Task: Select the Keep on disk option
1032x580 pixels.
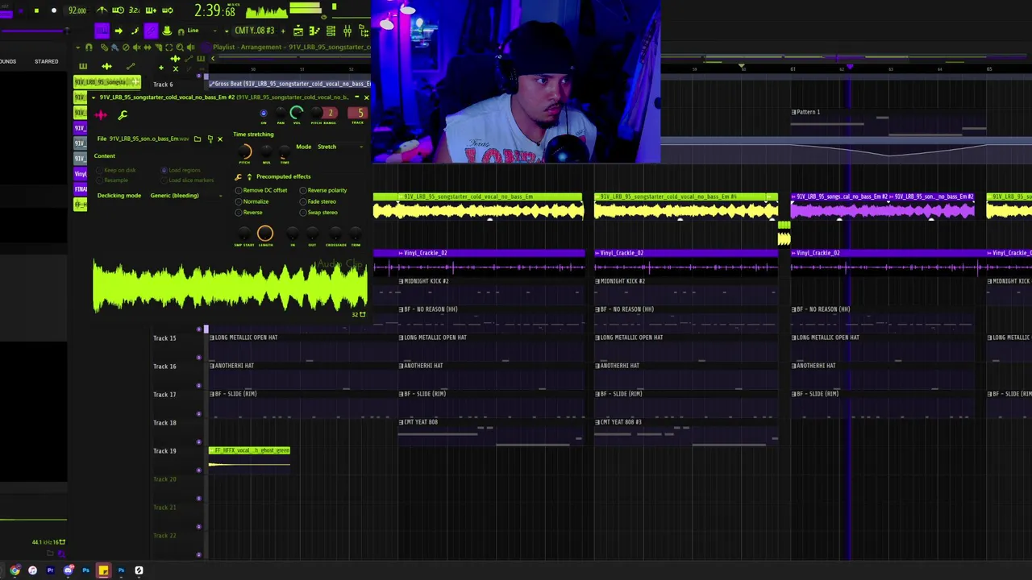Action: 116,170
